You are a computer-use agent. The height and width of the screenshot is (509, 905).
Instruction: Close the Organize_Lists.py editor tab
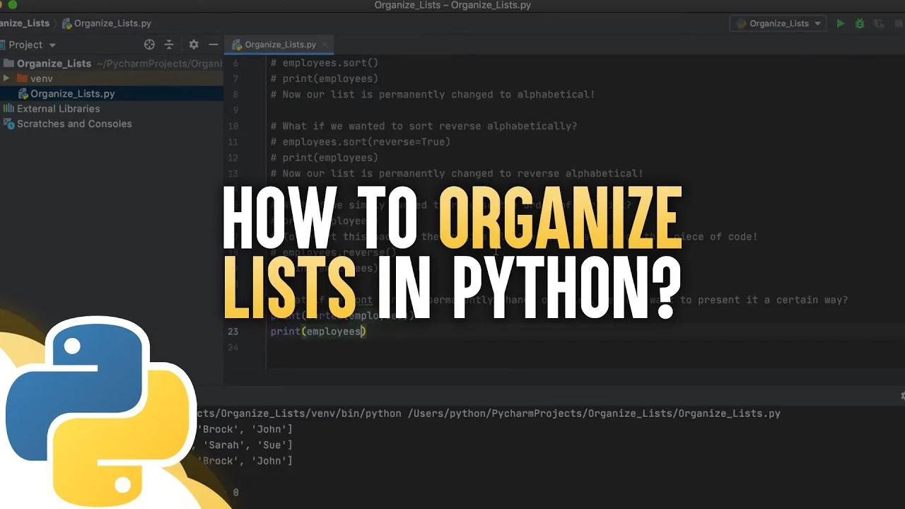tap(326, 45)
